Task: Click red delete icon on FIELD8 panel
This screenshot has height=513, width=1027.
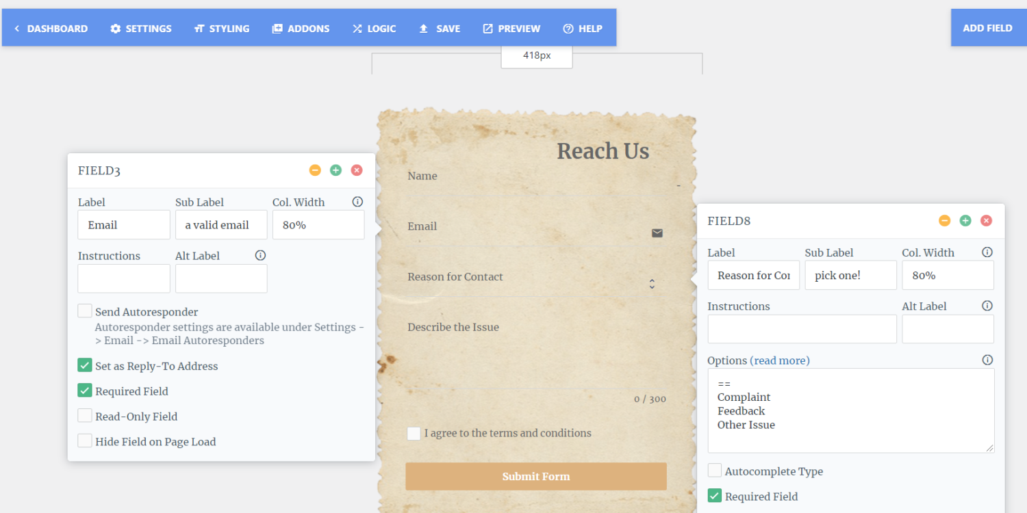Action: click(986, 220)
